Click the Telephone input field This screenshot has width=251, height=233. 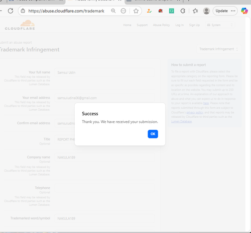click(104, 188)
